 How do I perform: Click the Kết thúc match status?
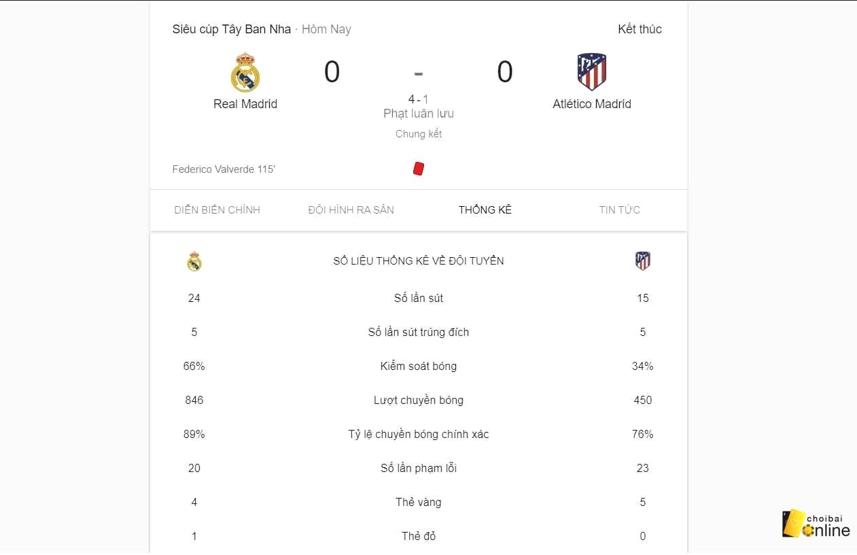[x=640, y=29]
